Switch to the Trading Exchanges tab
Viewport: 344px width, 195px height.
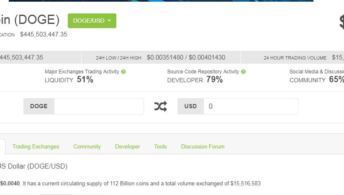point(36,146)
